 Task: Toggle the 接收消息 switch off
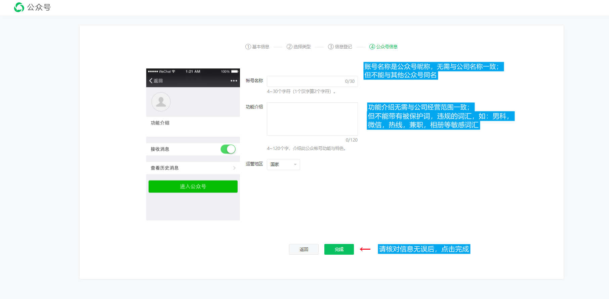click(228, 149)
